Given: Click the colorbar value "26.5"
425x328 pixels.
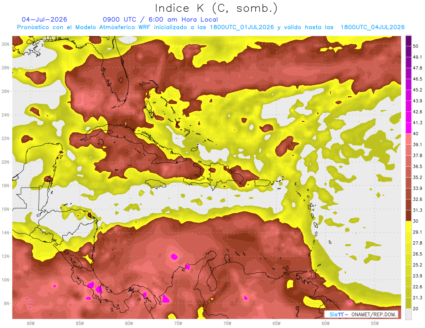Looking at the screenshot, I should (x=418, y=254).
